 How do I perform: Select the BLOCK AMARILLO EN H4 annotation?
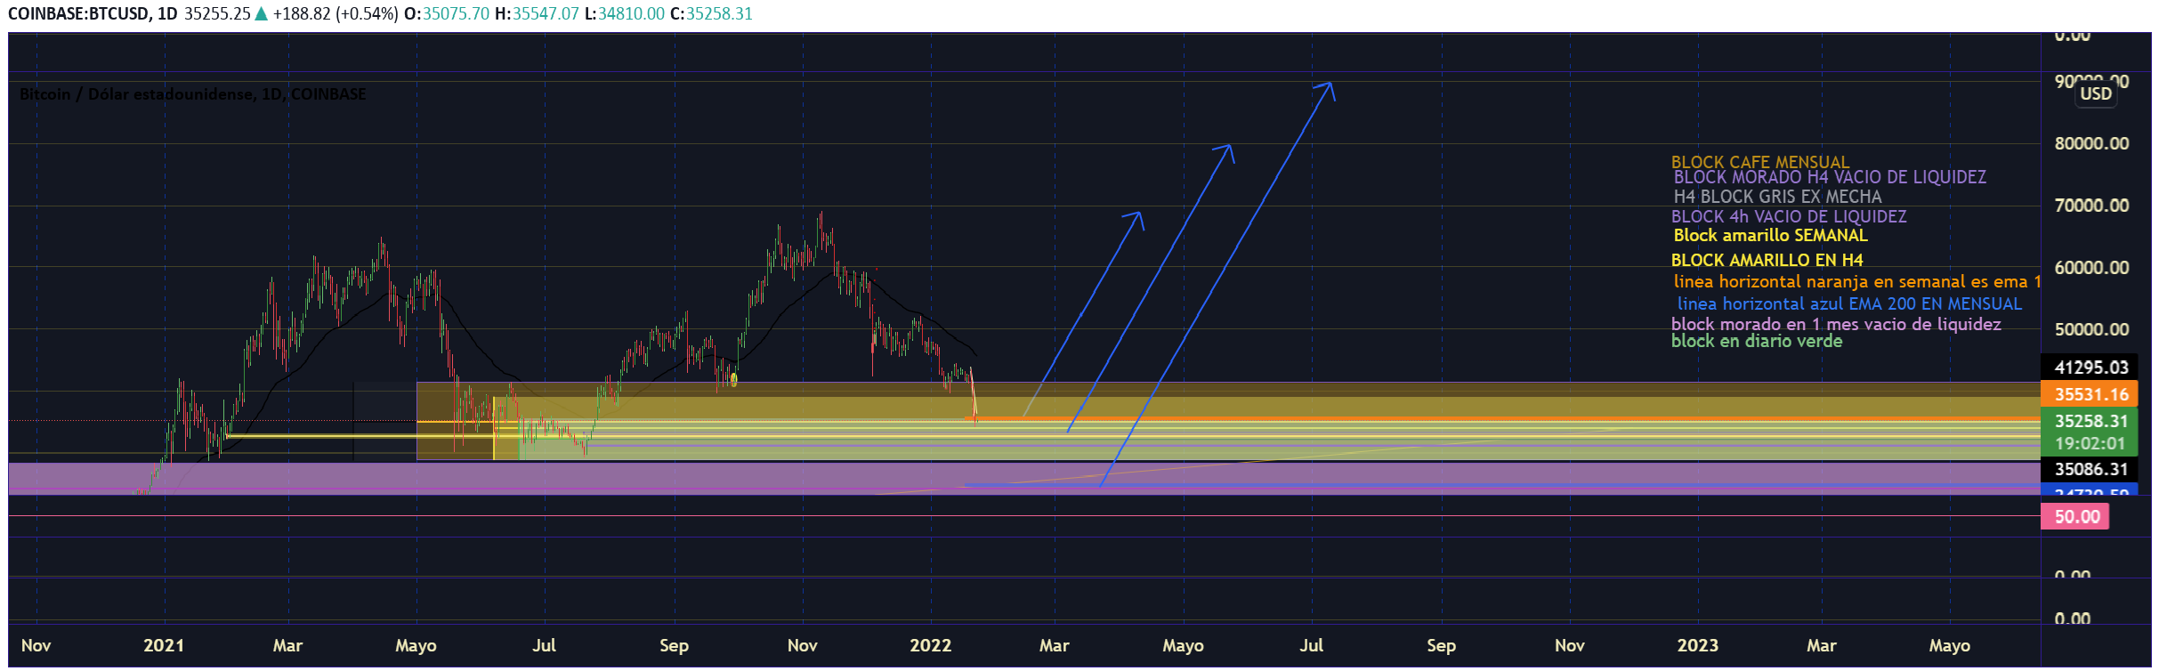point(1767,261)
